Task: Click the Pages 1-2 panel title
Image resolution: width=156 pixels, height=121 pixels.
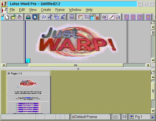Action: coord(16,74)
